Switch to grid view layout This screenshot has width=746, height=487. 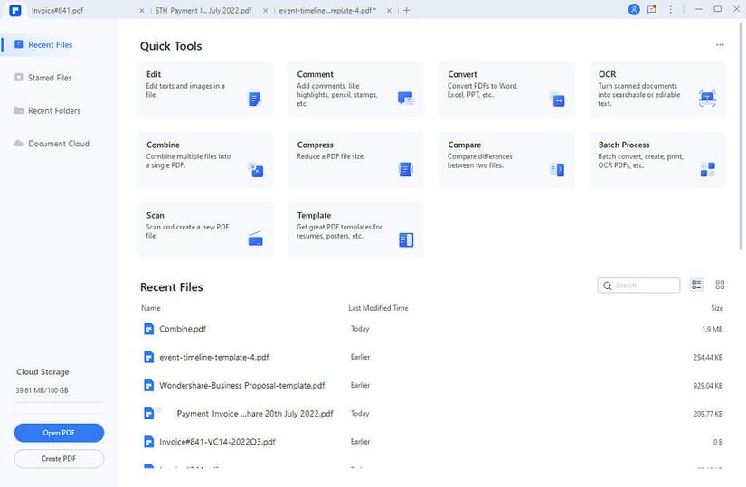tap(720, 285)
